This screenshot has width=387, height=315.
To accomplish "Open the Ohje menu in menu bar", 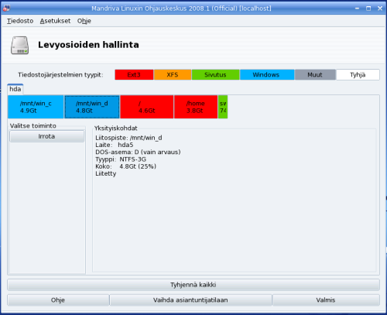I will click(84, 21).
